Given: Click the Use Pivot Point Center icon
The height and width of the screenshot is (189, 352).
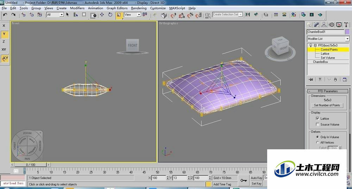Looking at the screenshot, I should click(x=145, y=15).
